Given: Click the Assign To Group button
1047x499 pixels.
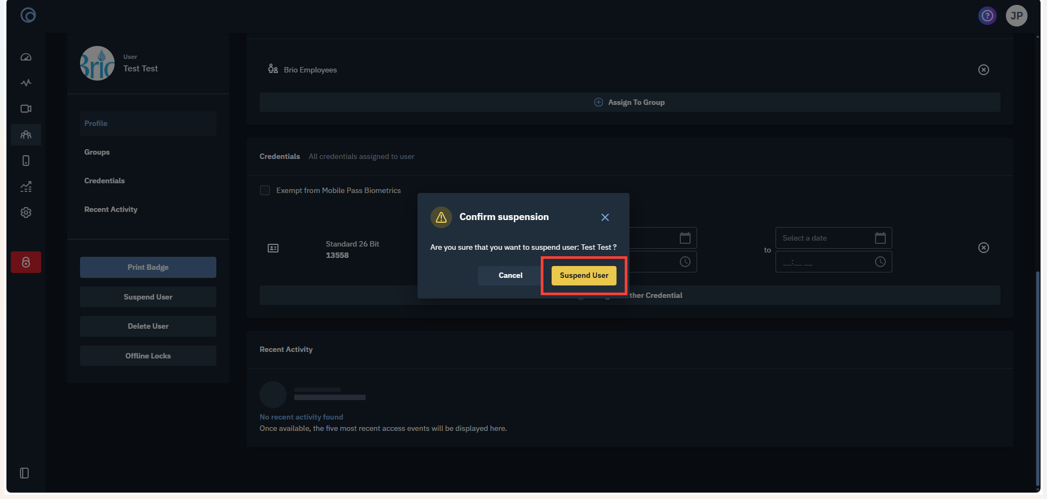Looking at the screenshot, I should (x=630, y=102).
